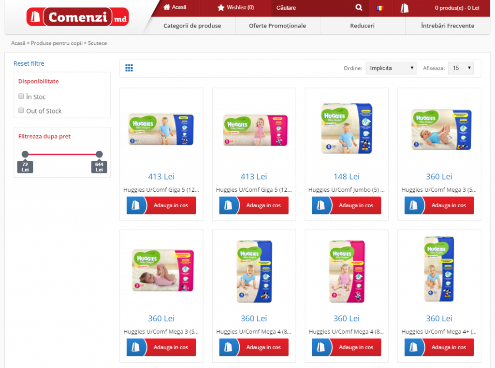Open Oferte Promoționale tab
The height and width of the screenshot is (368, 495).
click(277, 26)
